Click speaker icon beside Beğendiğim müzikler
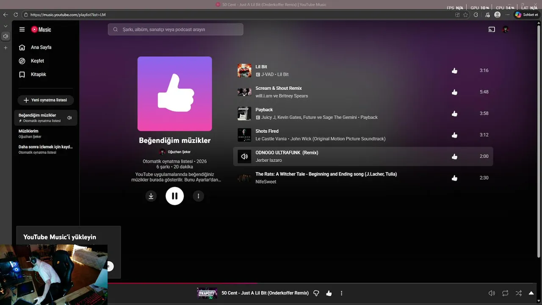Viewport: 542px width, 305px height. pos(69,118)
